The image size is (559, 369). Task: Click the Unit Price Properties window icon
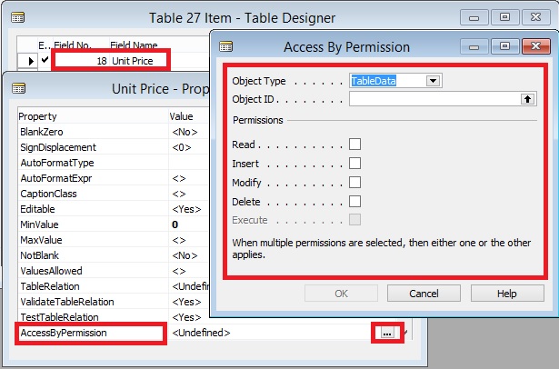pyautogui.click(x=17, y=89)
